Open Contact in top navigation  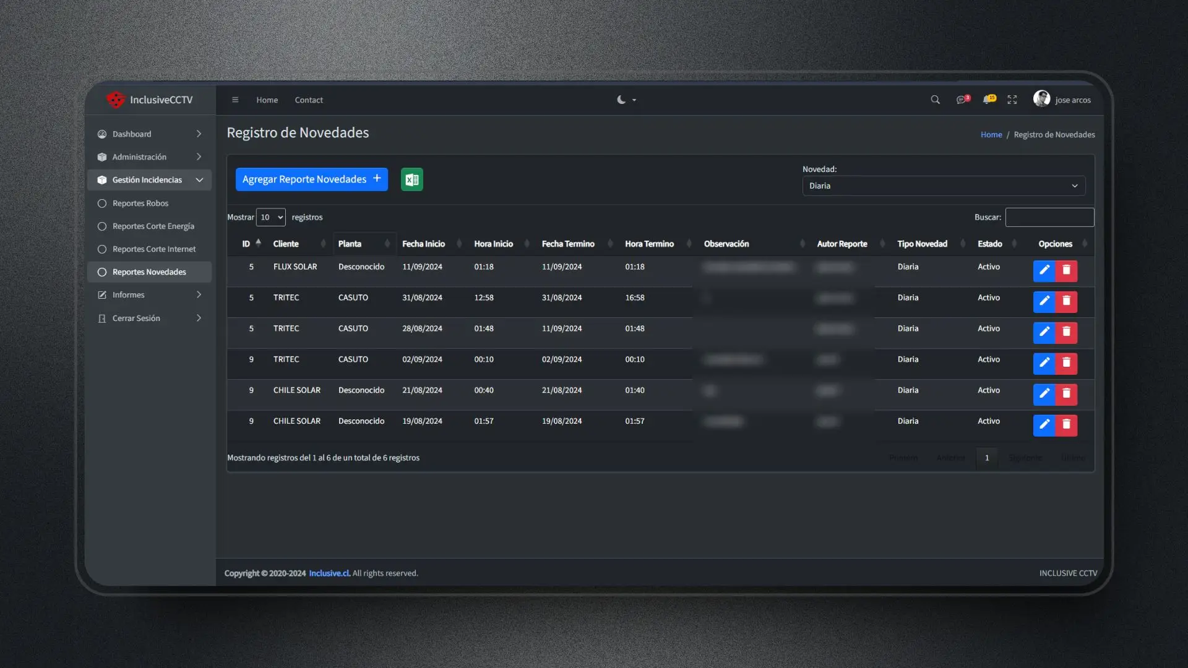pyautogui.click(x=309, y=100)
